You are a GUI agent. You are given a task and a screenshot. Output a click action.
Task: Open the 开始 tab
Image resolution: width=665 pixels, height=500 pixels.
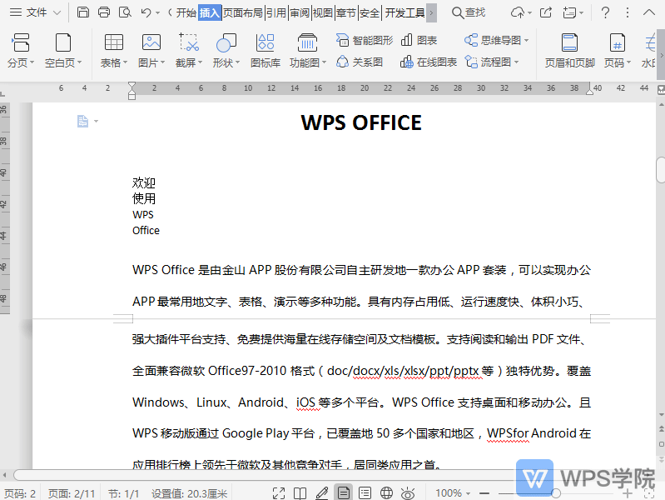[x=186, y=12]
